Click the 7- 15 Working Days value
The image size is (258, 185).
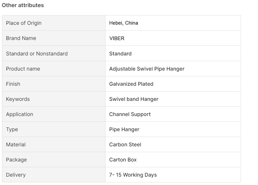click(x=133, y=175)
